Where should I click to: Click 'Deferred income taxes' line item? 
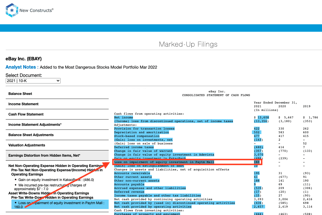[x=134, y=147]
